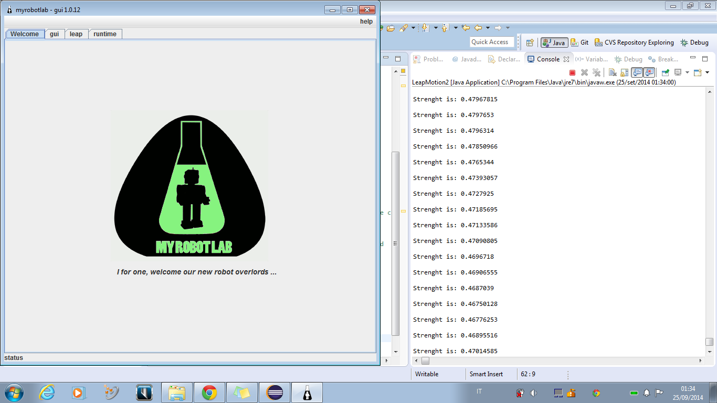Screen dimensions: 717x403
Task: Switch to Welcome tab in myrobotlab
Action: (25, 34)
